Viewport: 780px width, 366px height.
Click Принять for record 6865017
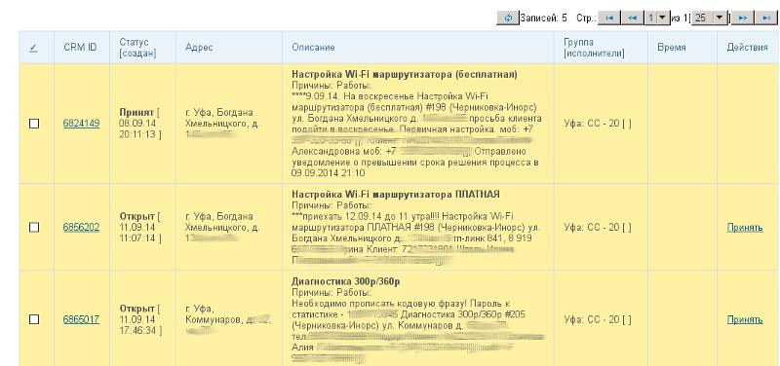pos(745,319)
